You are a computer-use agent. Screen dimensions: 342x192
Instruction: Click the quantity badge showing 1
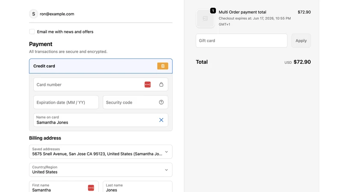[x=213, y=11]
